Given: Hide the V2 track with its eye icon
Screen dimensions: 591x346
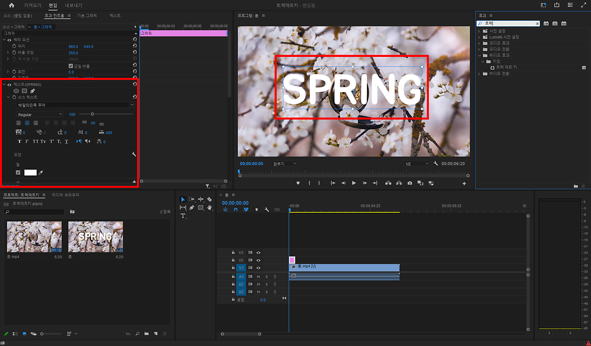Looking at the screenshot, I should pos(258,260).
